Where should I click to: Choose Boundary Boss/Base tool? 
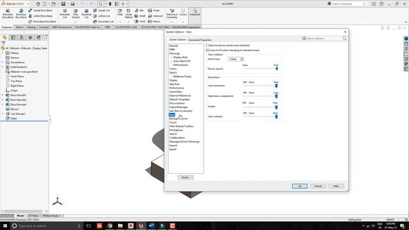pos(42,21)
